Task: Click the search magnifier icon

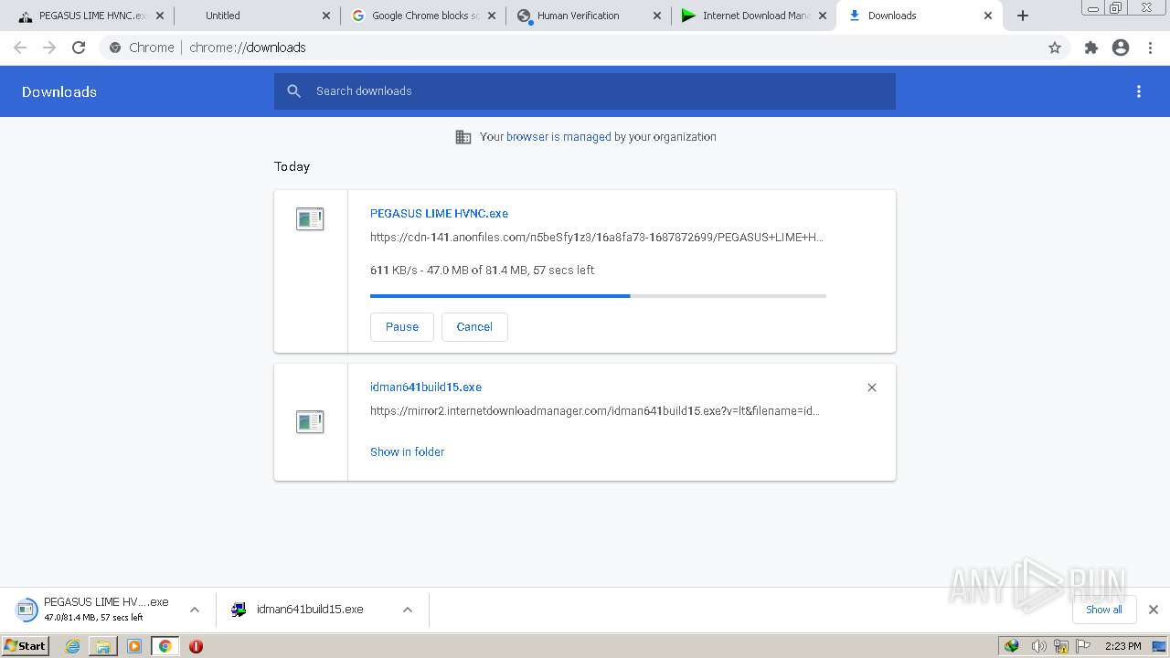Action: [293, 90]
